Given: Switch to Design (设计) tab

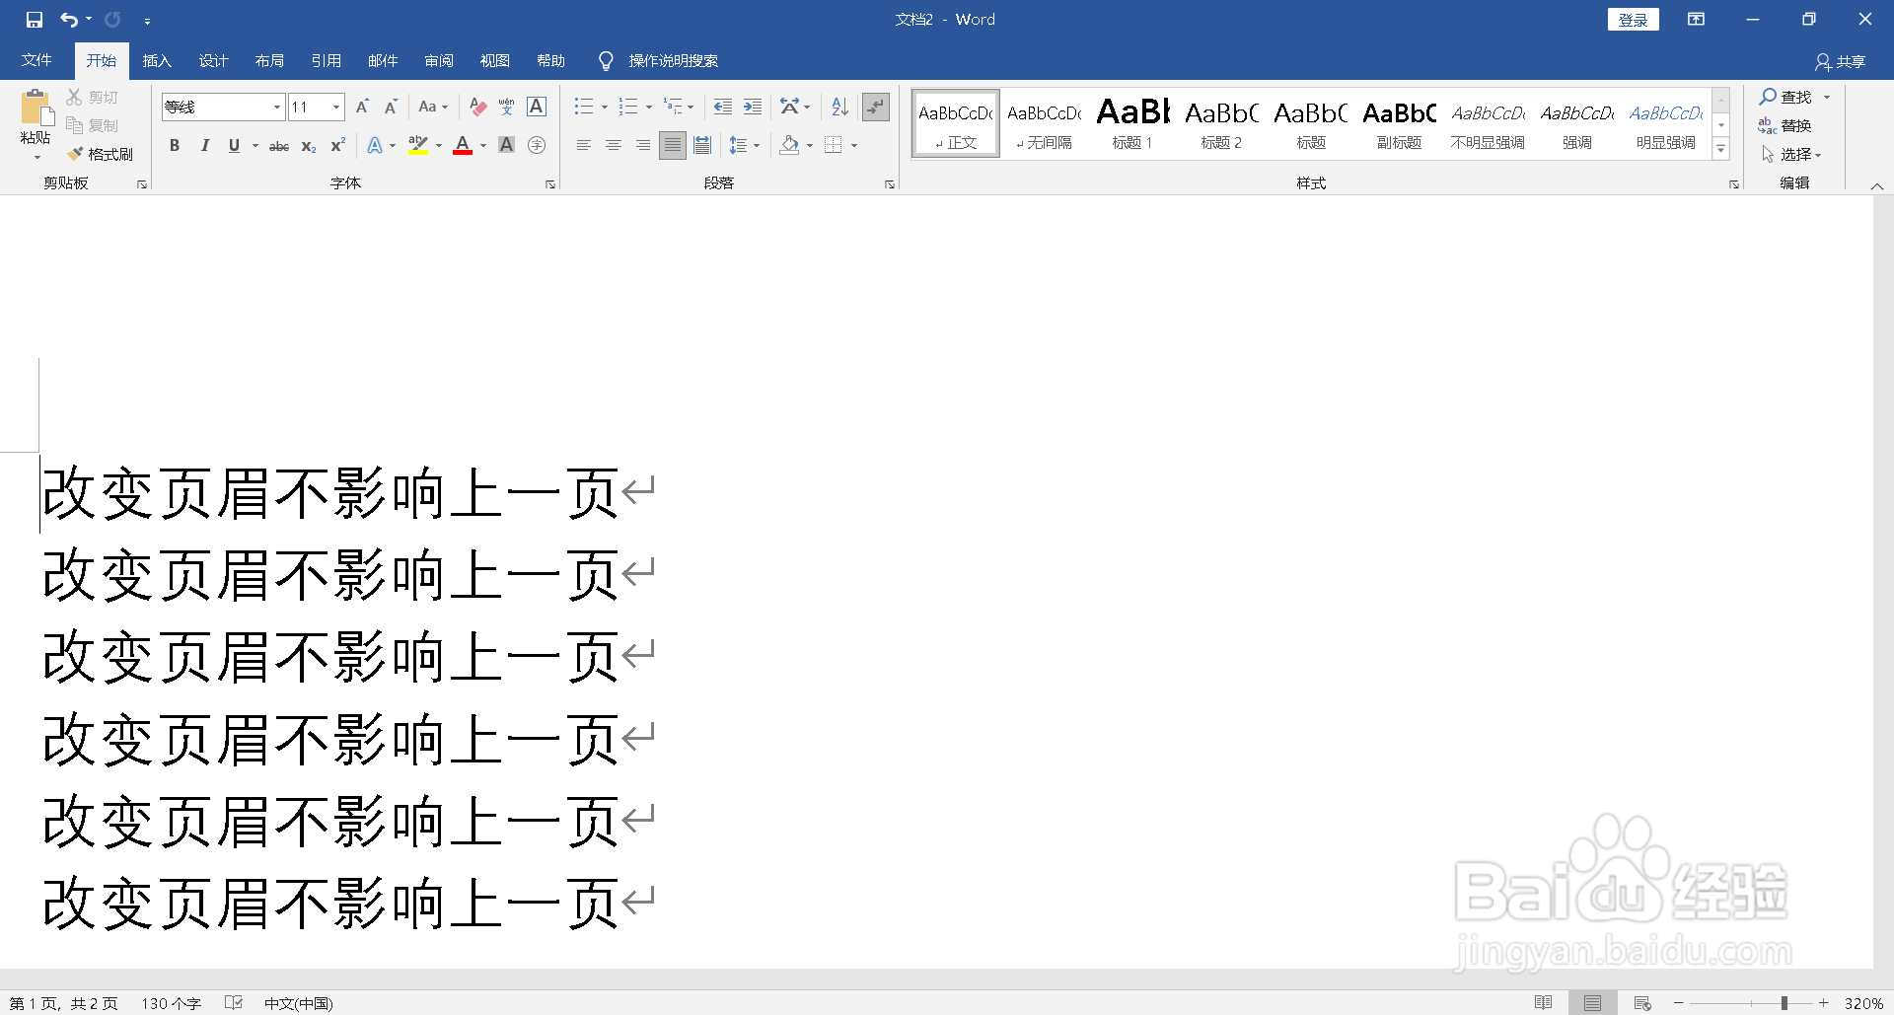Looking at the screenshot, I should click(213, 61).
